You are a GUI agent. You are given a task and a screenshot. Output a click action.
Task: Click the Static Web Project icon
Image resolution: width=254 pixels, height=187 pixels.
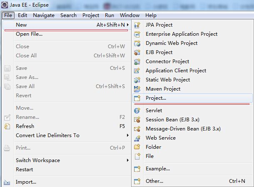pyautogui.click(x=137, y=80)
